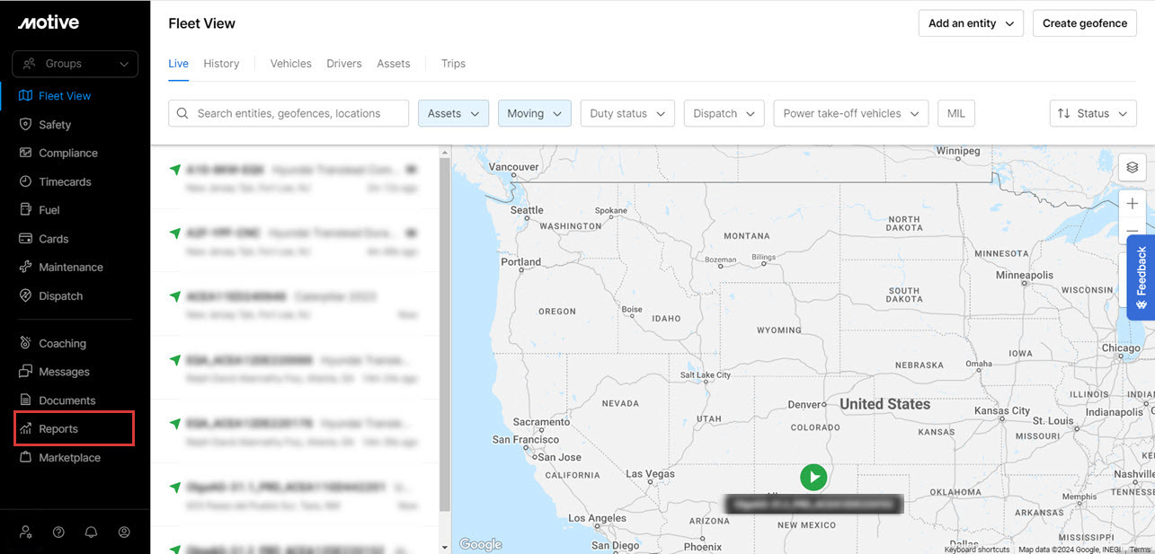Click the Fleet View map icon in sidebar

point(25,96)
